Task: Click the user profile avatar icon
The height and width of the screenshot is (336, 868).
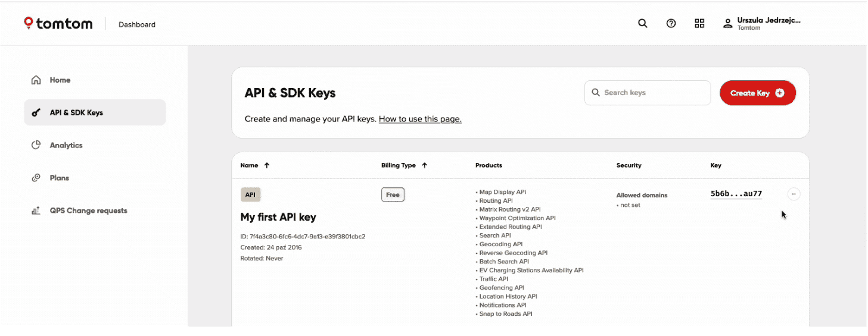Action: [x=727, y=24]
